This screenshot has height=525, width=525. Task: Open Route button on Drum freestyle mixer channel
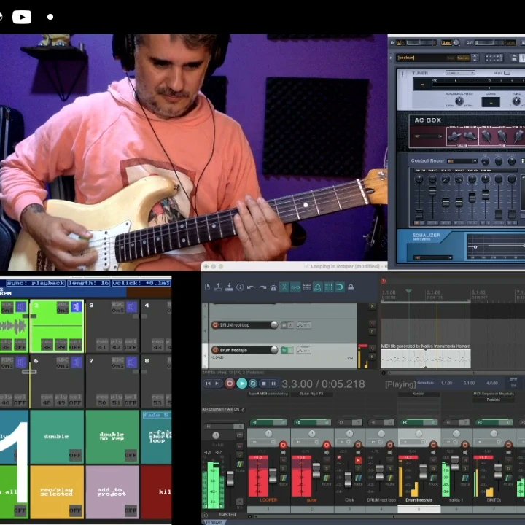[433, 478]
